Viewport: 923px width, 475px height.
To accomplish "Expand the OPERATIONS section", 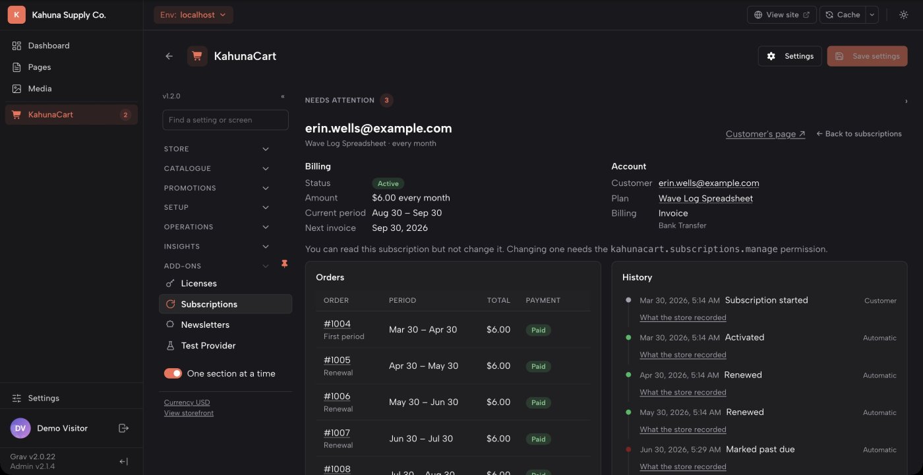I will [x=217, y=227].
